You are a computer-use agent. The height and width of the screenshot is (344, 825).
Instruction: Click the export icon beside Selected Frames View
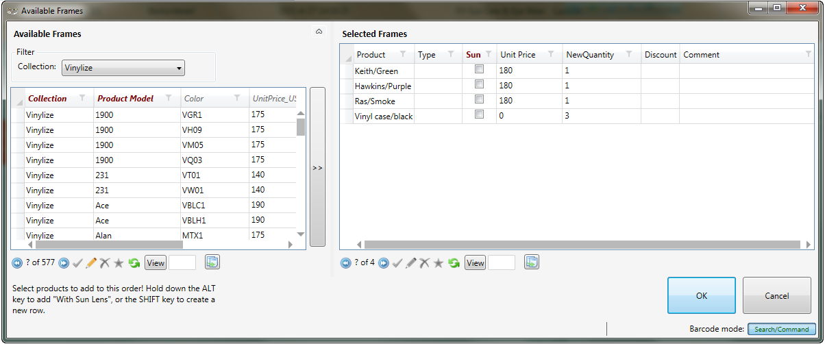coord(532,262)
